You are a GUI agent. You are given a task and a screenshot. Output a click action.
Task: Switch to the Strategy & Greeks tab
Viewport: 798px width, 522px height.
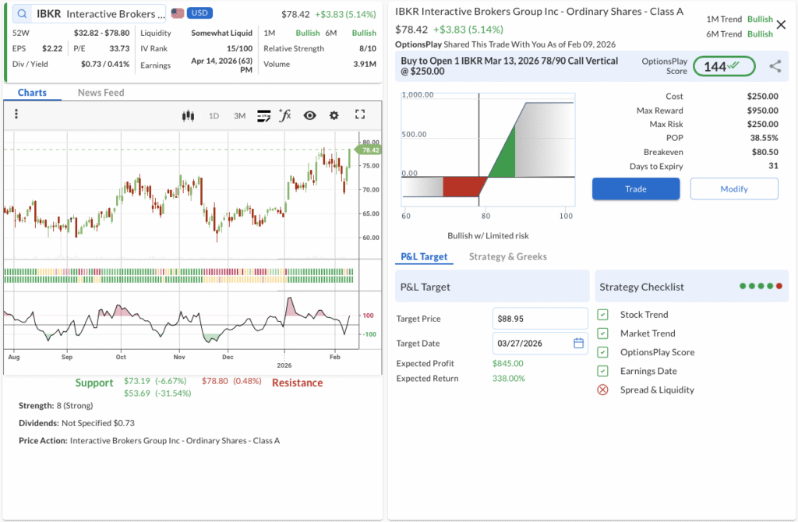pos(507,256)
